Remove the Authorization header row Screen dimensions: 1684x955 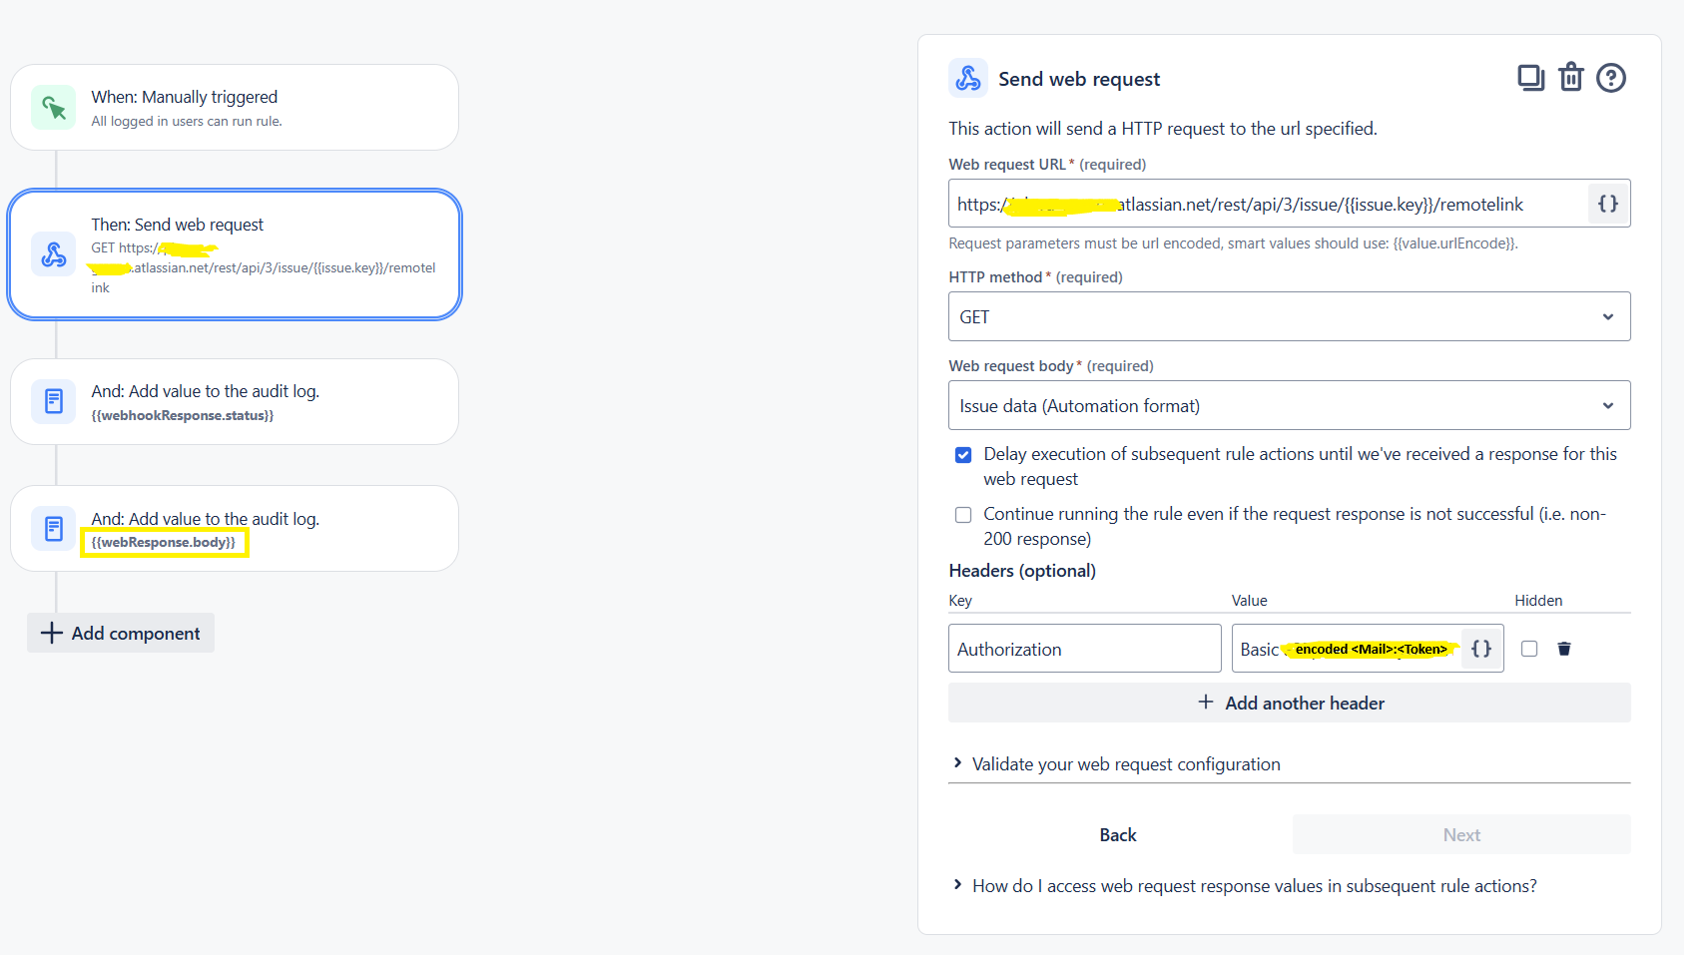(1564, 649)
